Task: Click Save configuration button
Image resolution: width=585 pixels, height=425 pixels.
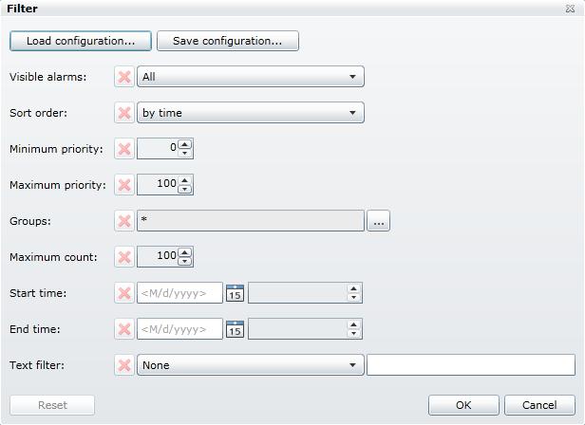Action: pos(228,41)
